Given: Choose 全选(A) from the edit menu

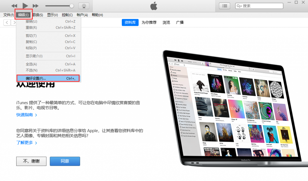Looking at the screenshot, I should click(48, 64).
